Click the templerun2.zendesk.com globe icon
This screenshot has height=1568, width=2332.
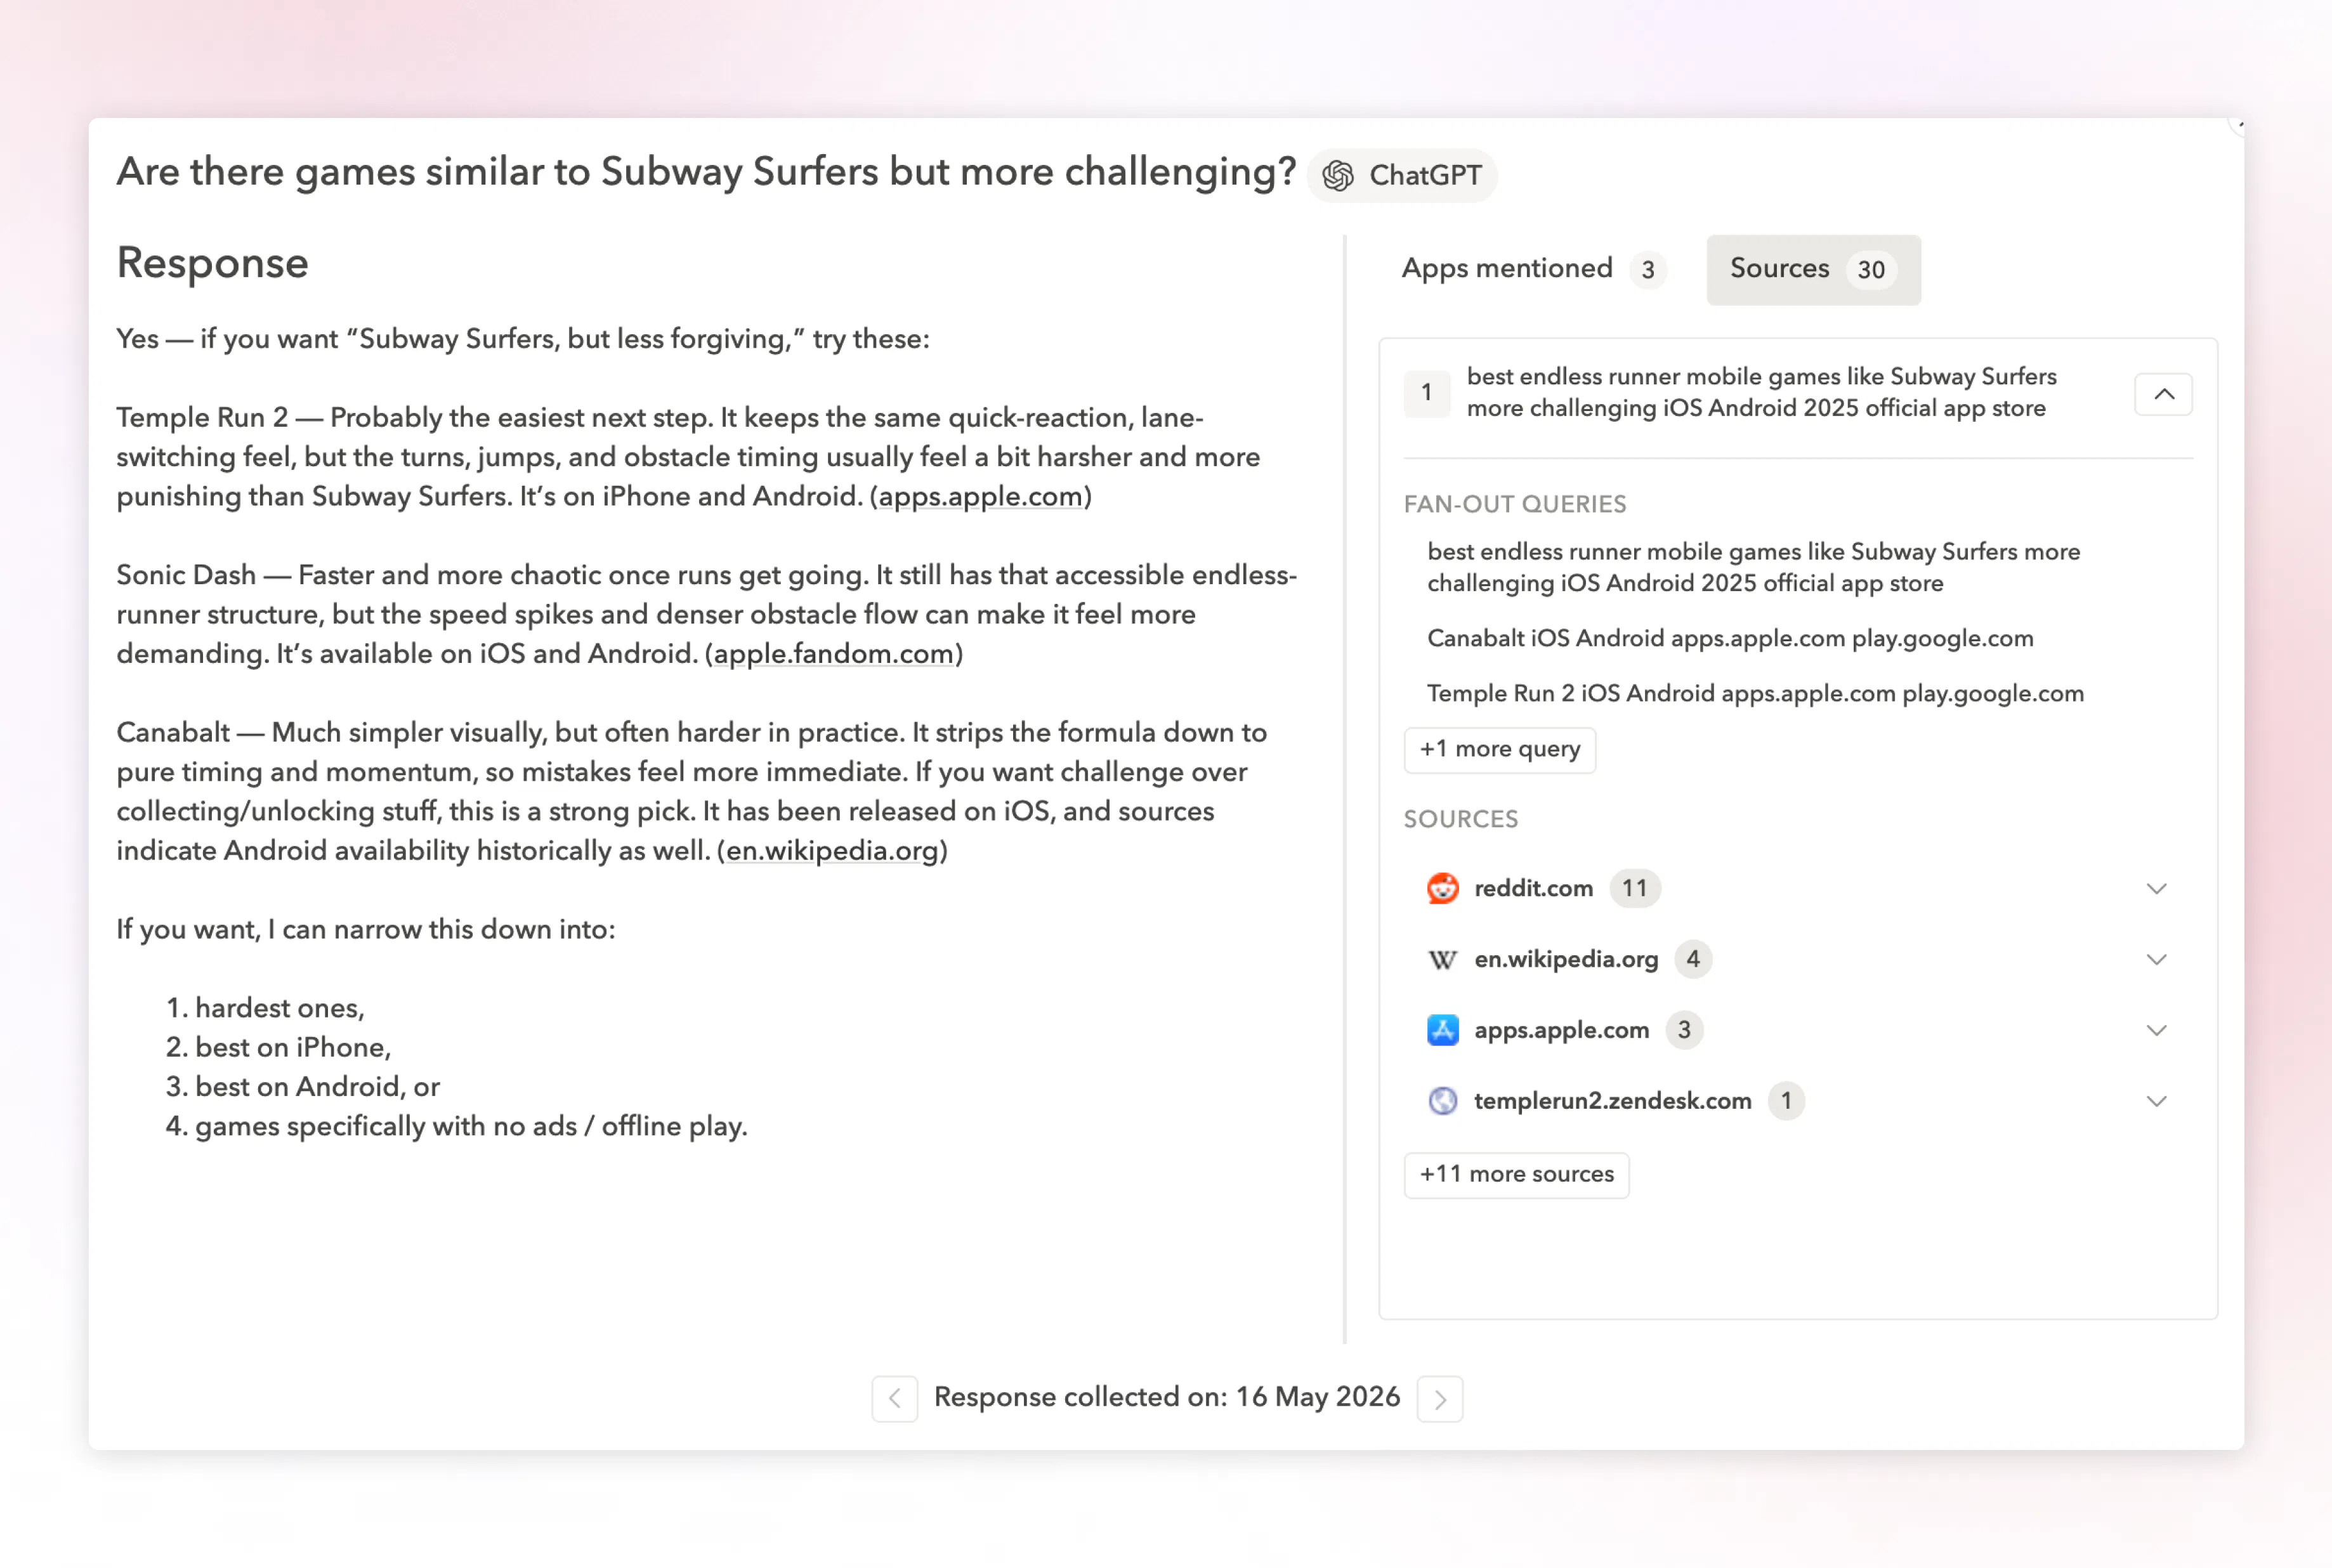[x=1442, y=1101]
